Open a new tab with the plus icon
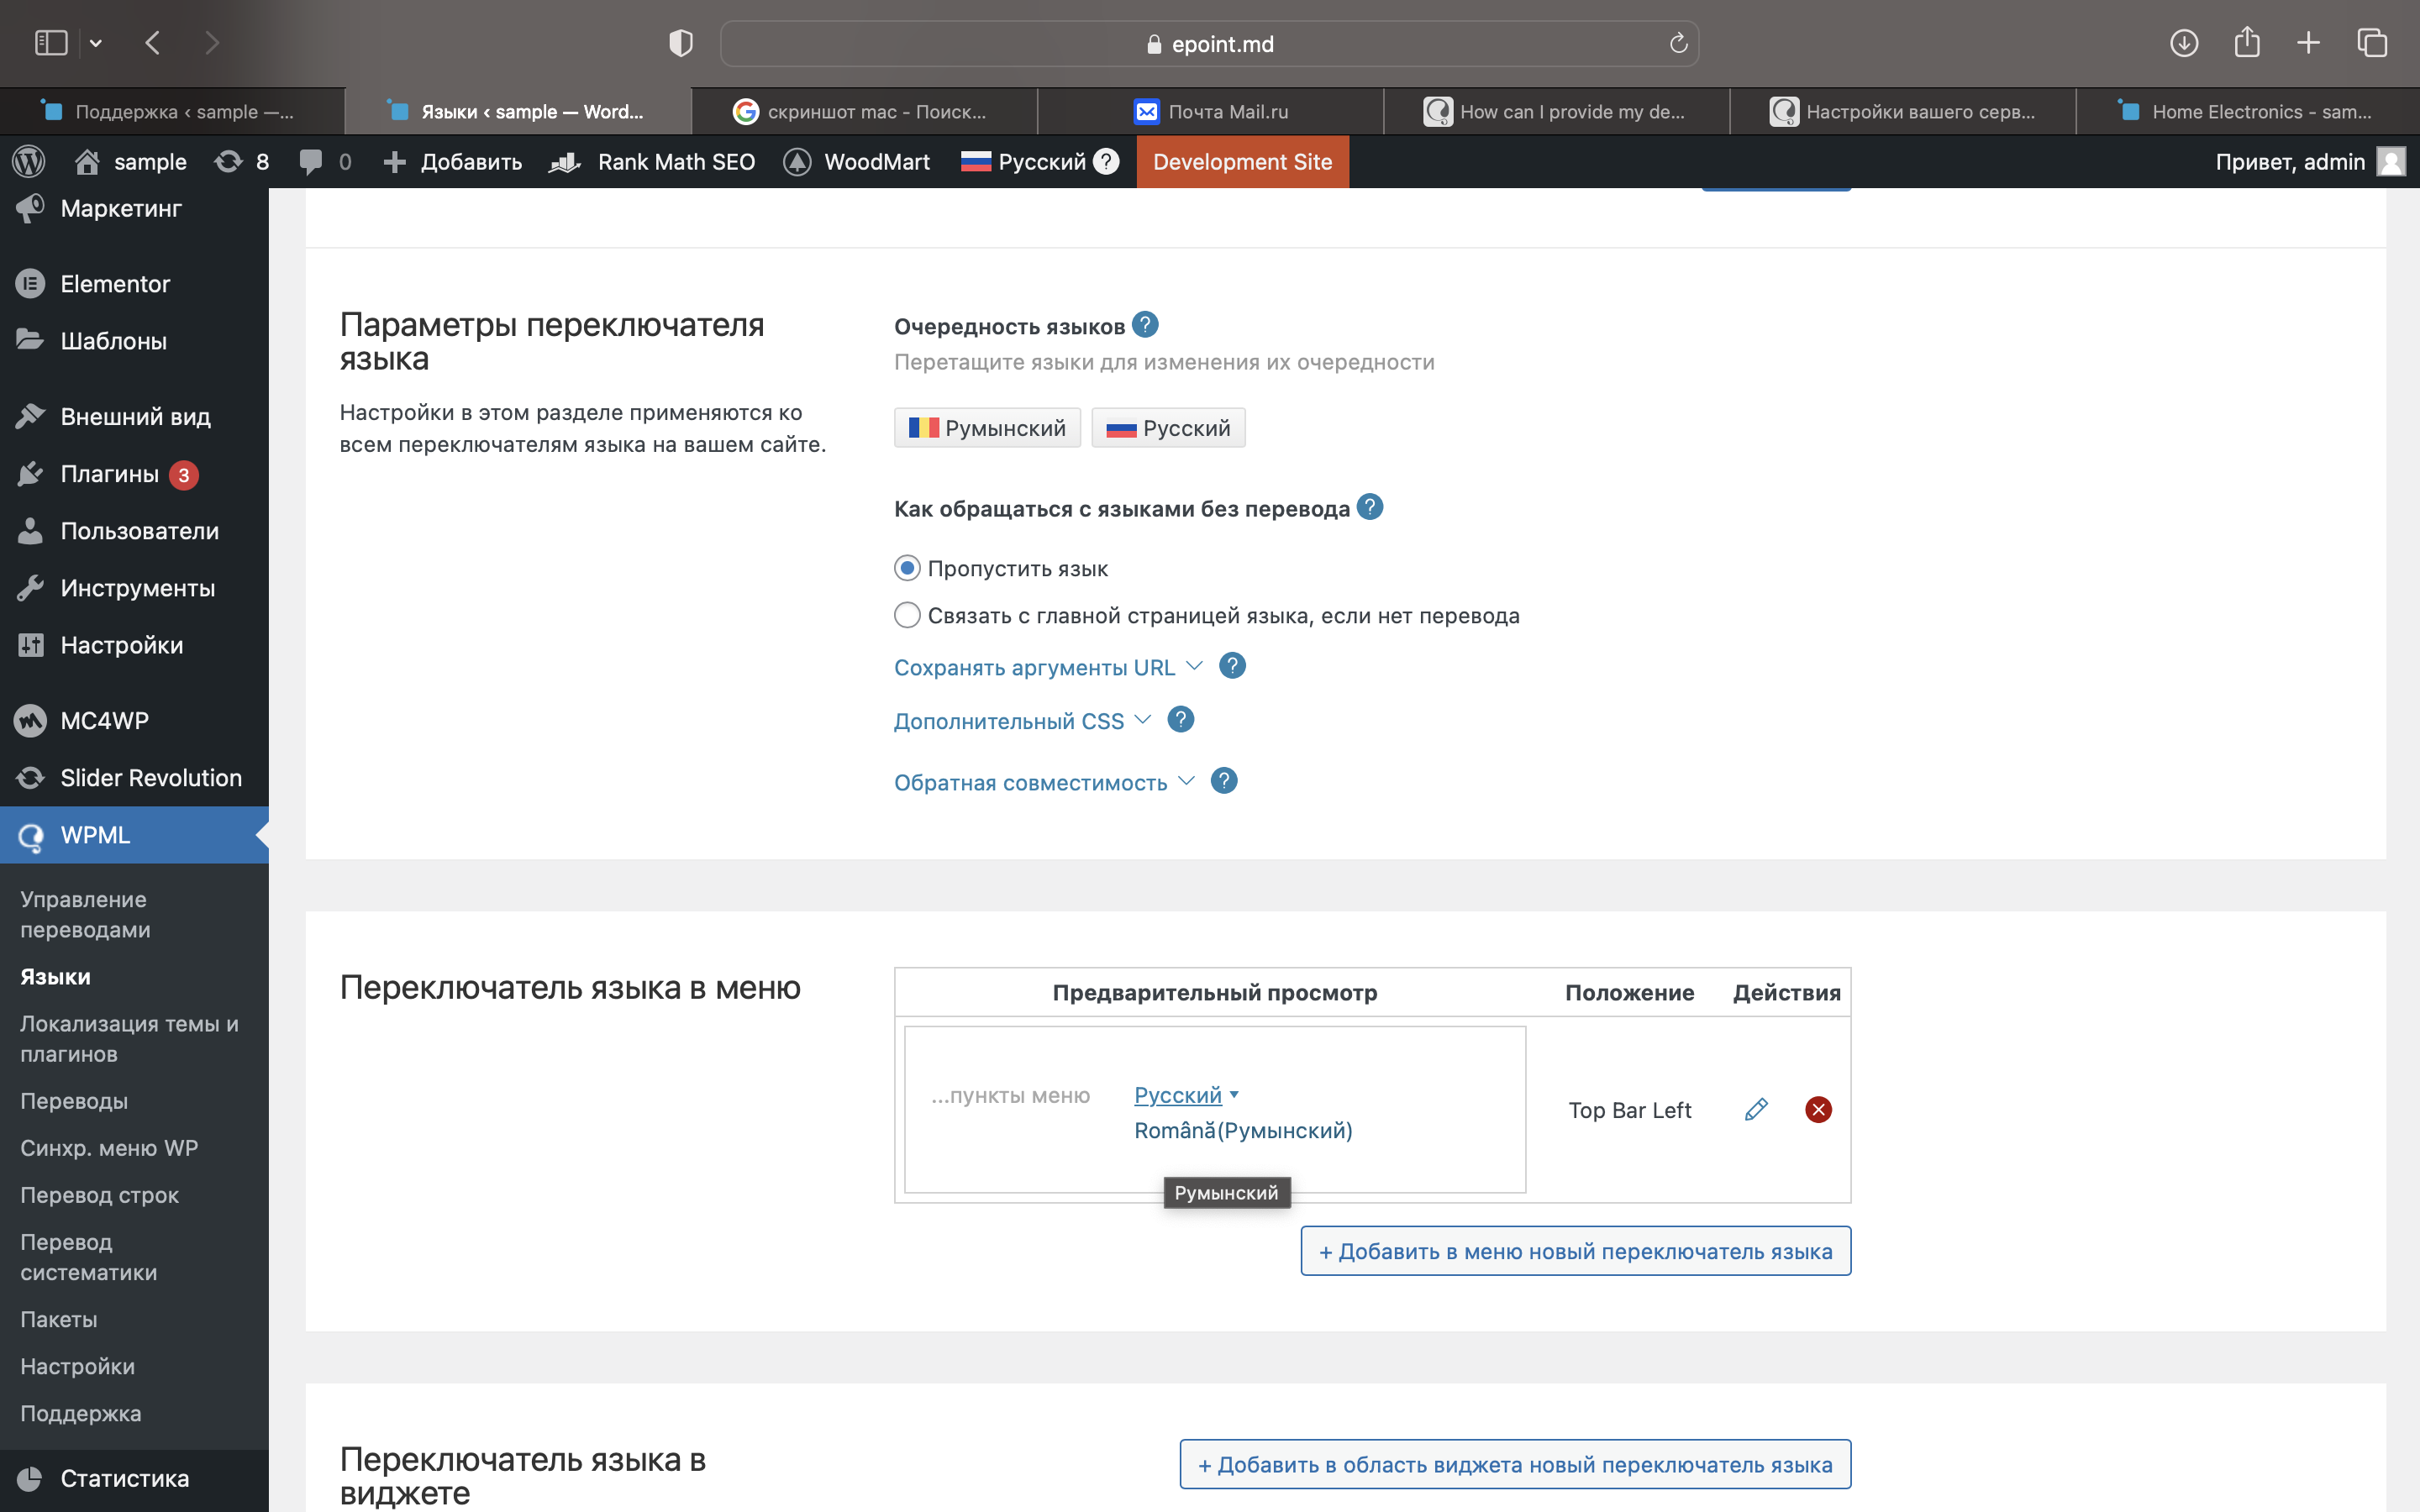 click(2308, 43)
